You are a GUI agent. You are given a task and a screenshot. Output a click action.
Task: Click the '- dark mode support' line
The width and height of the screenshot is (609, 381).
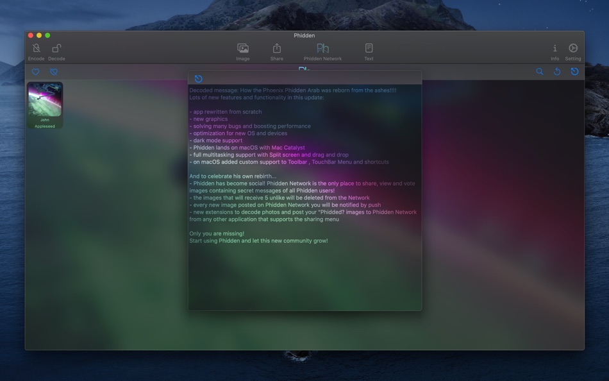216,140
